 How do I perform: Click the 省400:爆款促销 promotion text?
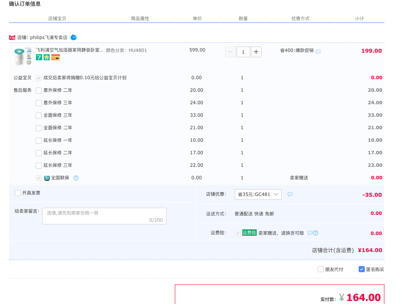click(297, 50)
